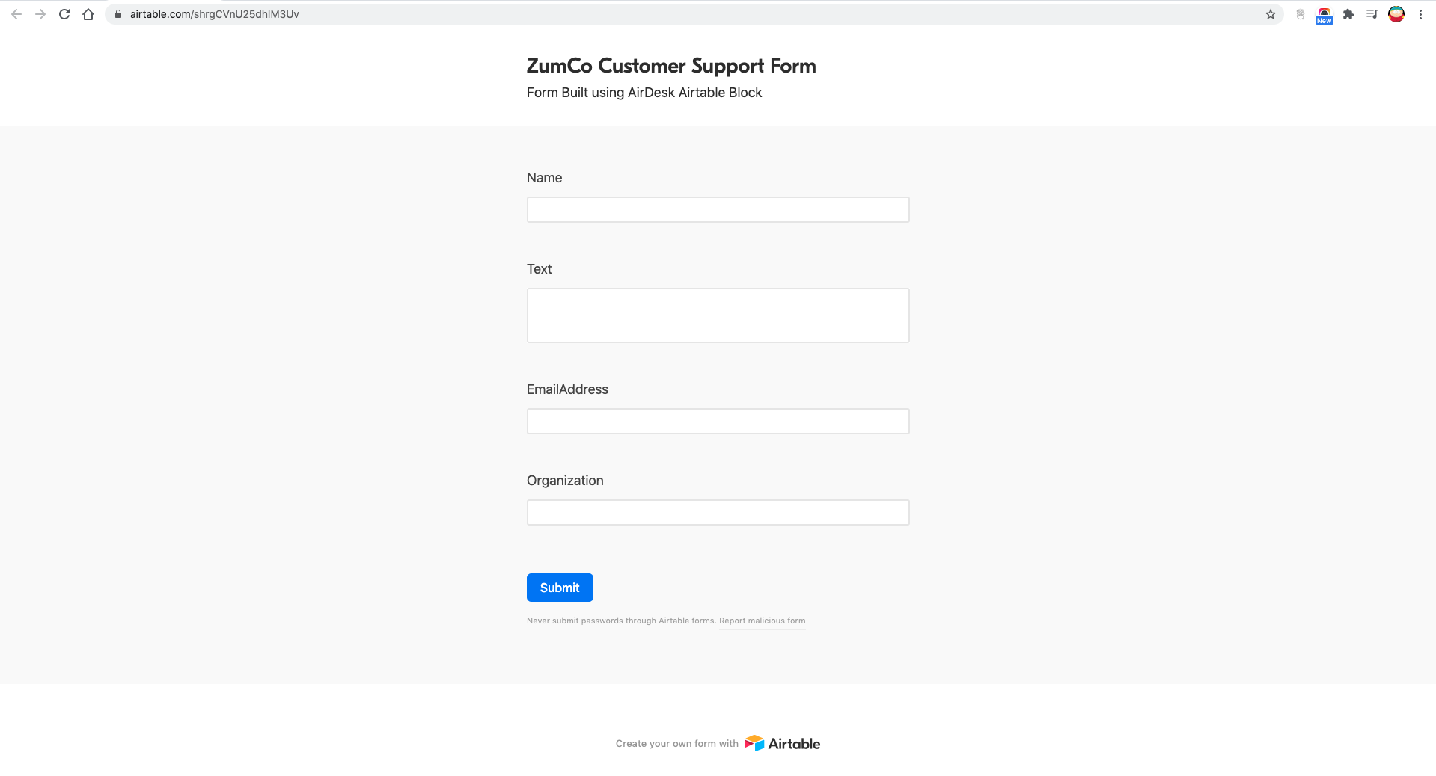Focus the Name input field

pos(718,210)
